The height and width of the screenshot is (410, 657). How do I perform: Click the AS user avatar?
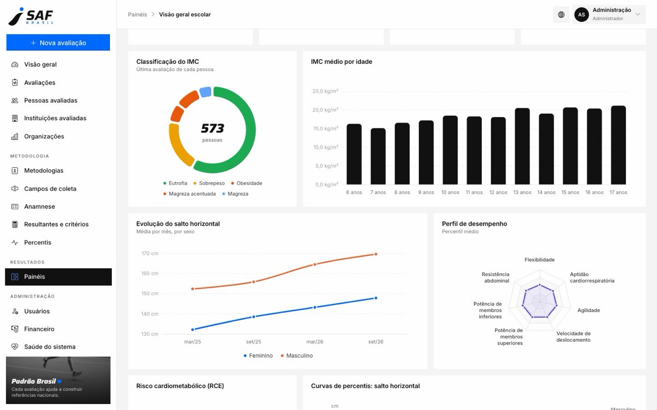[581, 15]
